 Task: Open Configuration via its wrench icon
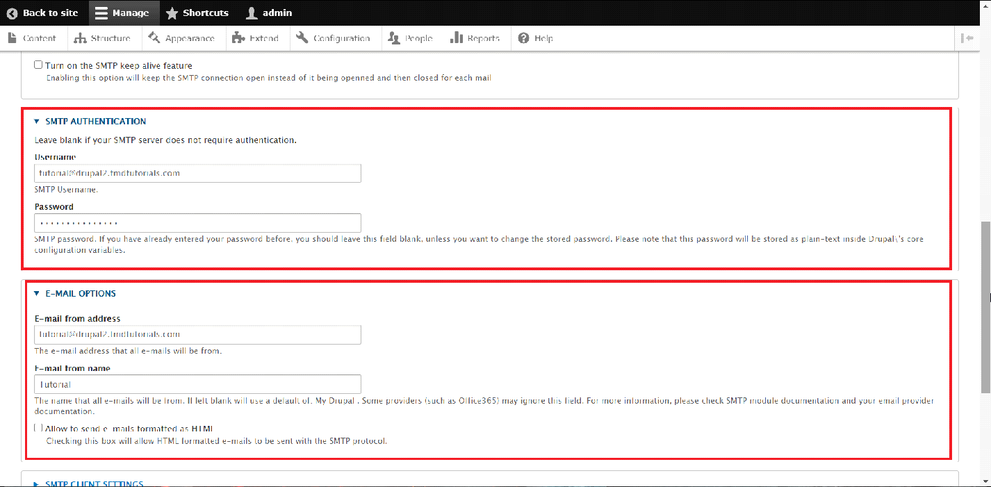[302, 38]
